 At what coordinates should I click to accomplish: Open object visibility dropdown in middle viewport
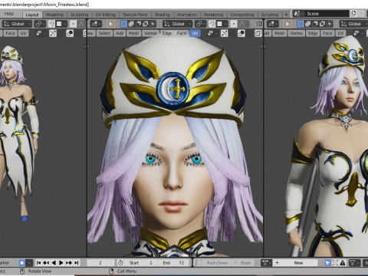(212, 33)
